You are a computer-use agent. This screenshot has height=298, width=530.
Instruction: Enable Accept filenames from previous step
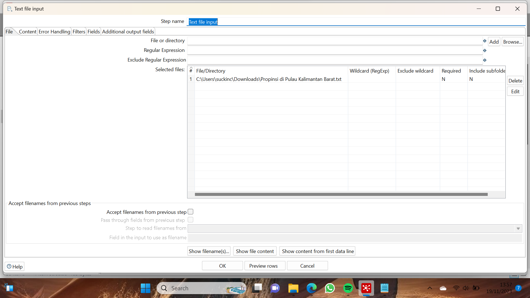(x=190, y=212)
